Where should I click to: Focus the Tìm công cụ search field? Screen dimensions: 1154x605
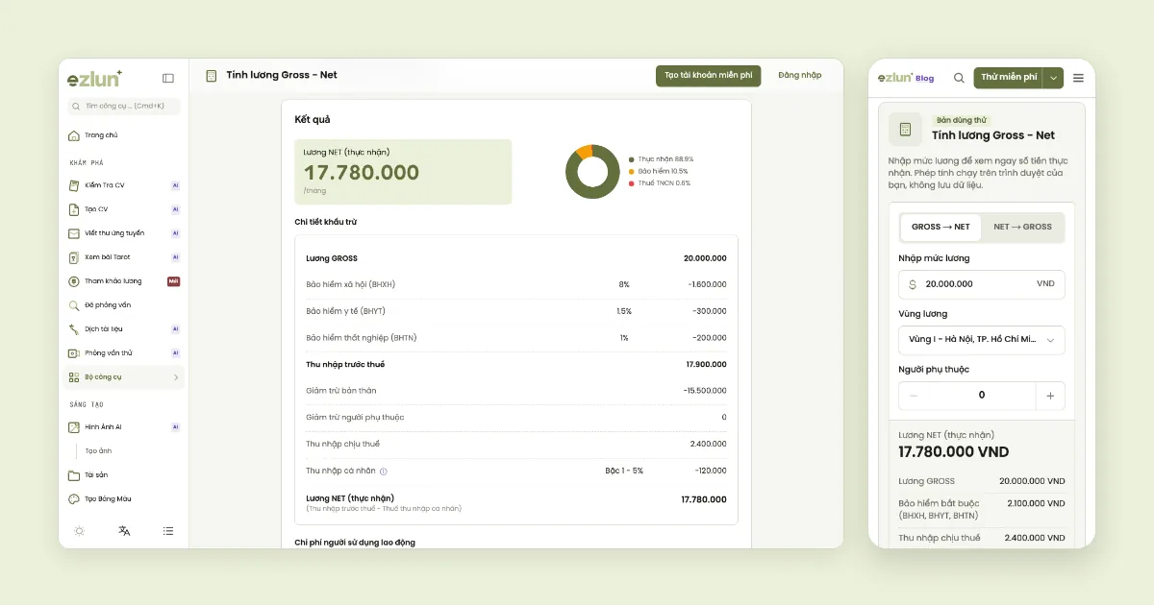pos(123,107)
